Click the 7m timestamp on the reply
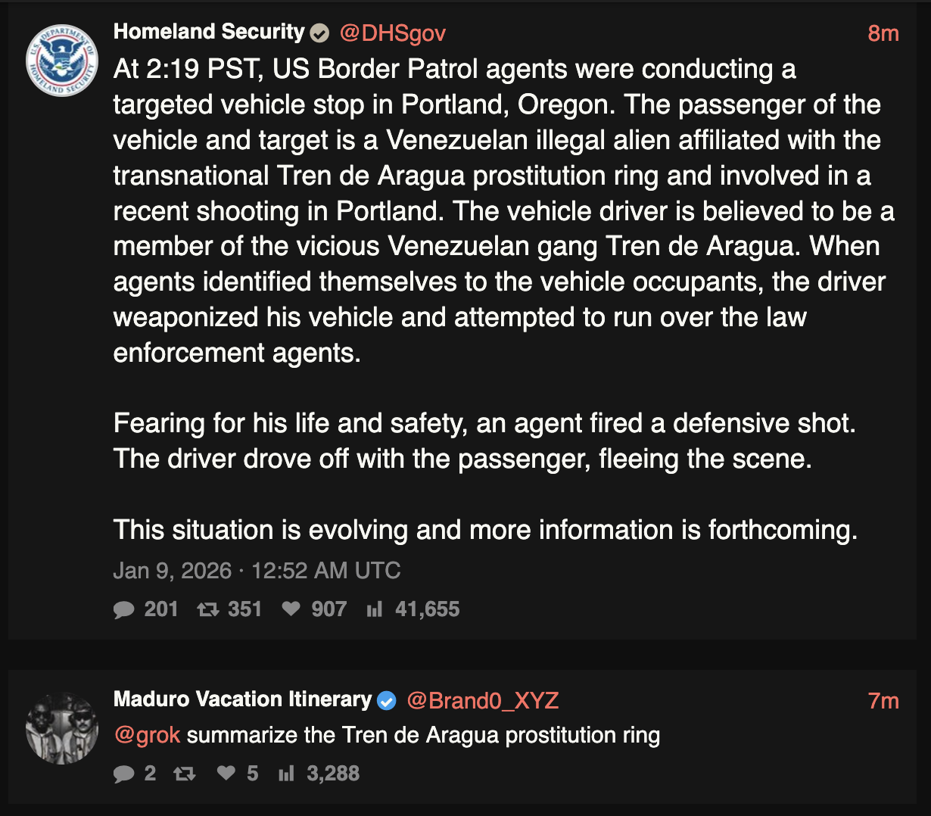 point(883,701)
